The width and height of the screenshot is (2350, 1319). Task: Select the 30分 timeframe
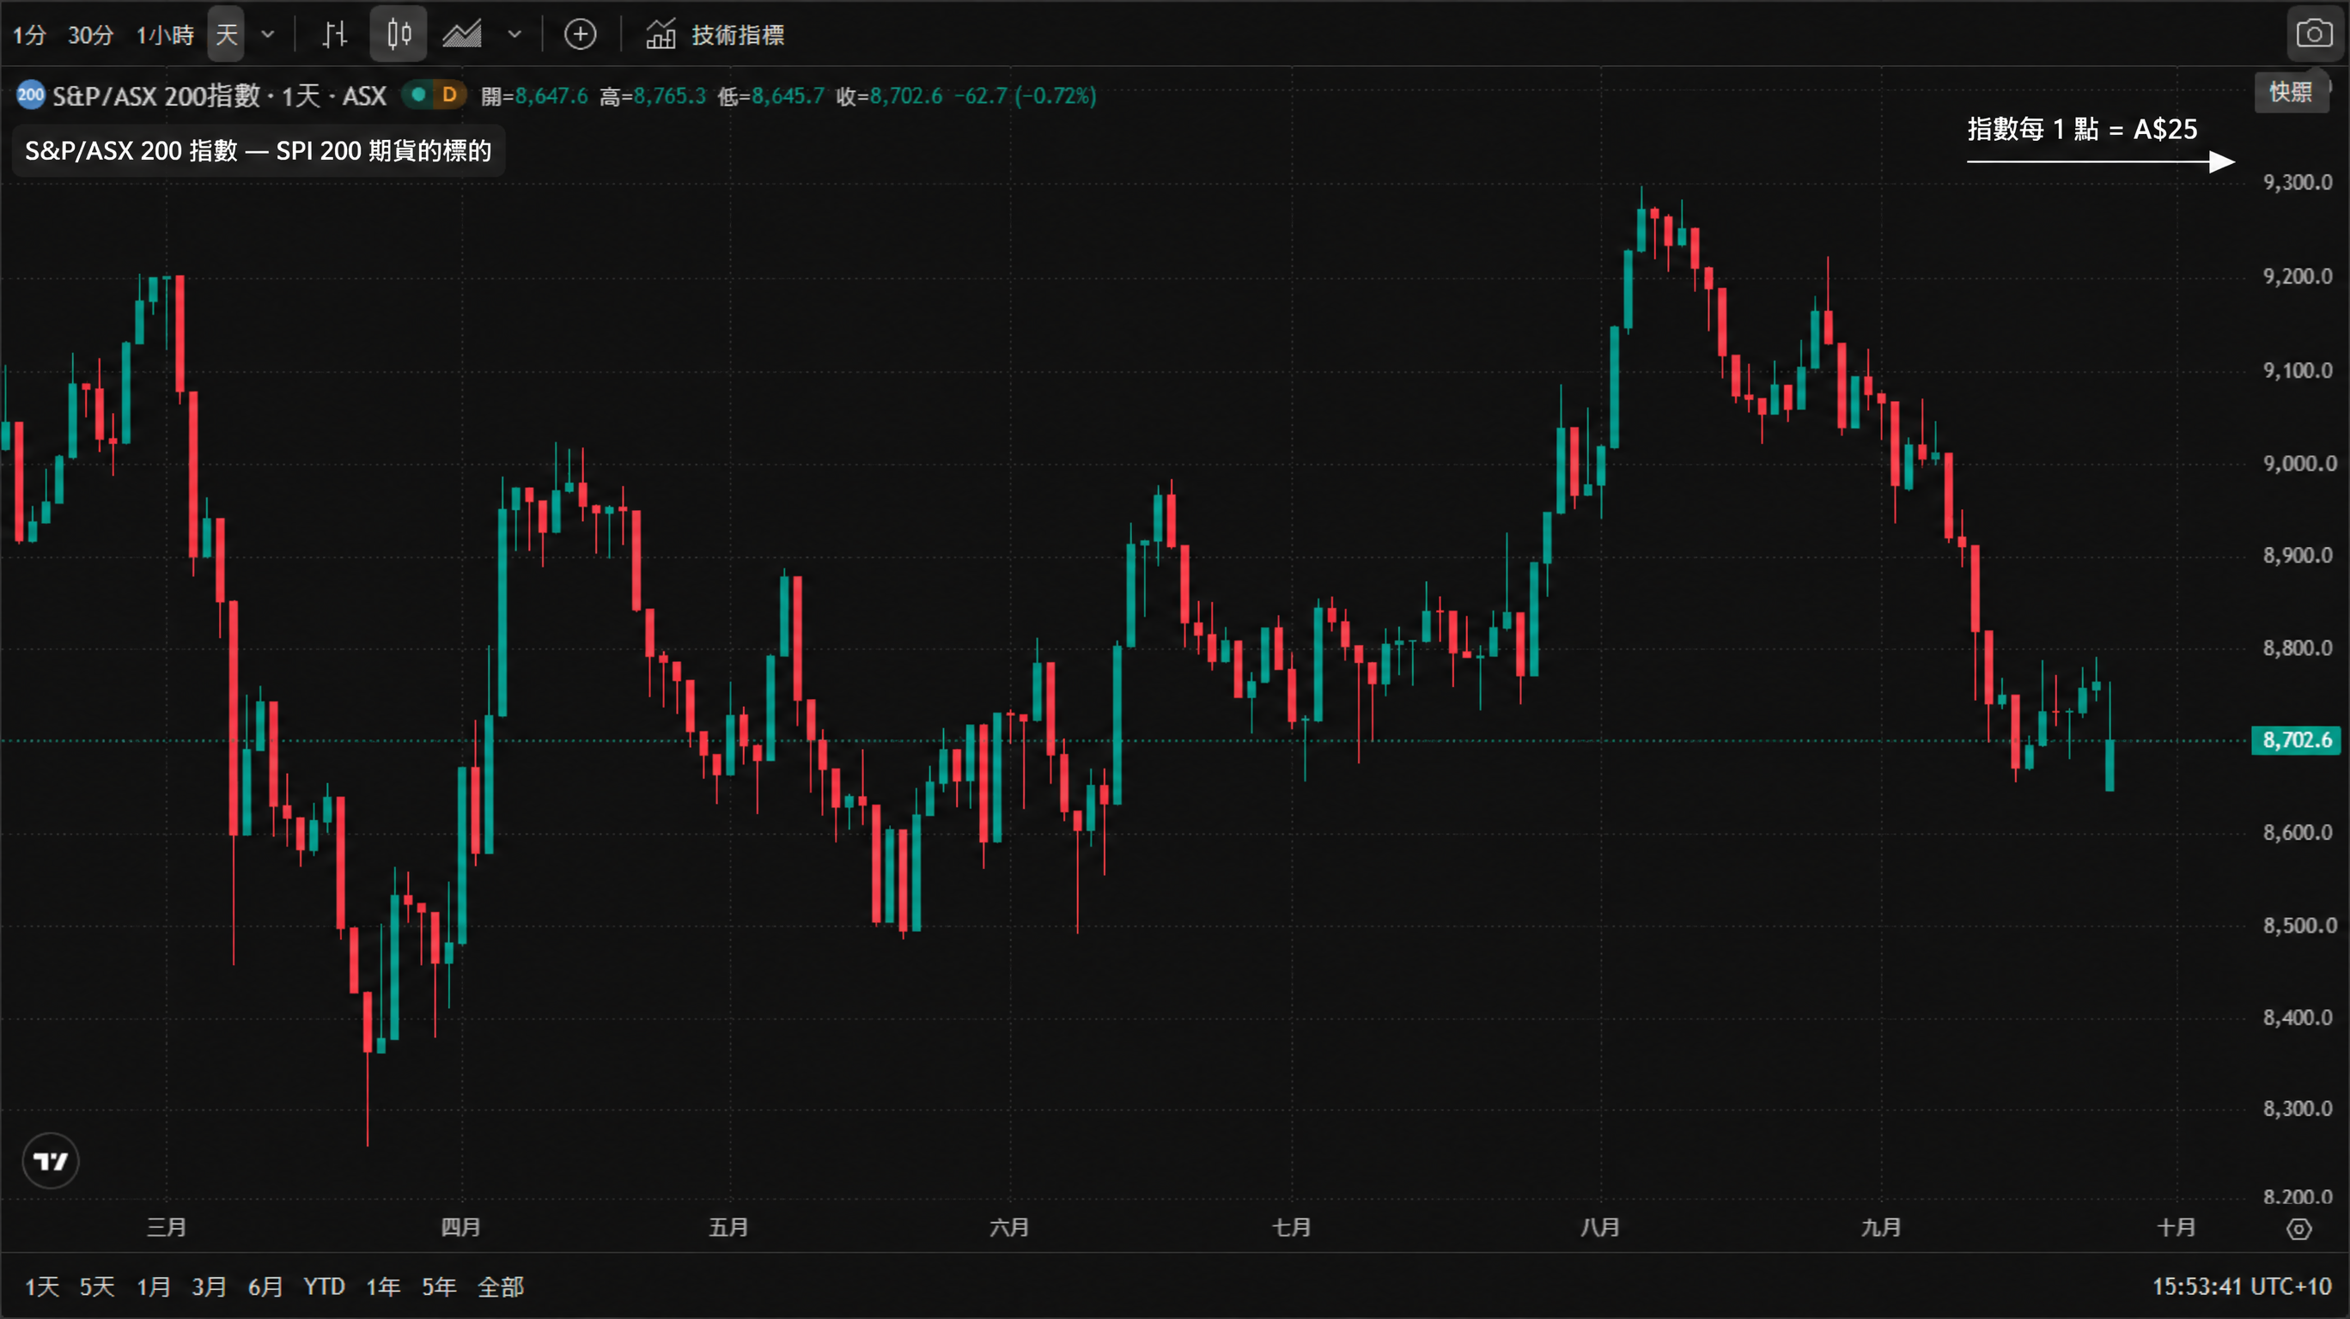click(x=90, y=34)
